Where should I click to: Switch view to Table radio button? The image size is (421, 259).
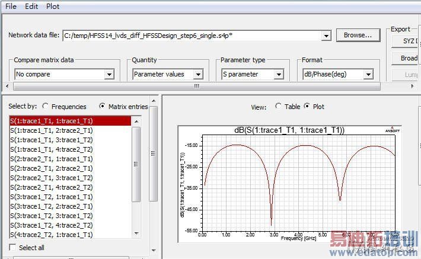[x=279, y=106]
